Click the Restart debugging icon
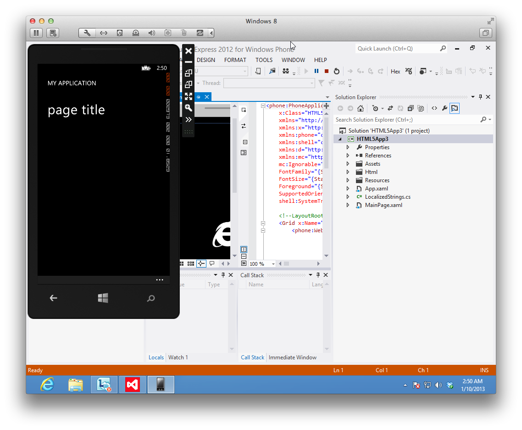The height and width of the screenshot is (430, 522). click(x=336, y=71)
